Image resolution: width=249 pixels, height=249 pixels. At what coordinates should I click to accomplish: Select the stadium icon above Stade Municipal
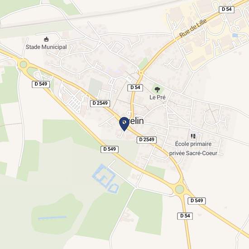pyautogui.click(x=46, y=39)
